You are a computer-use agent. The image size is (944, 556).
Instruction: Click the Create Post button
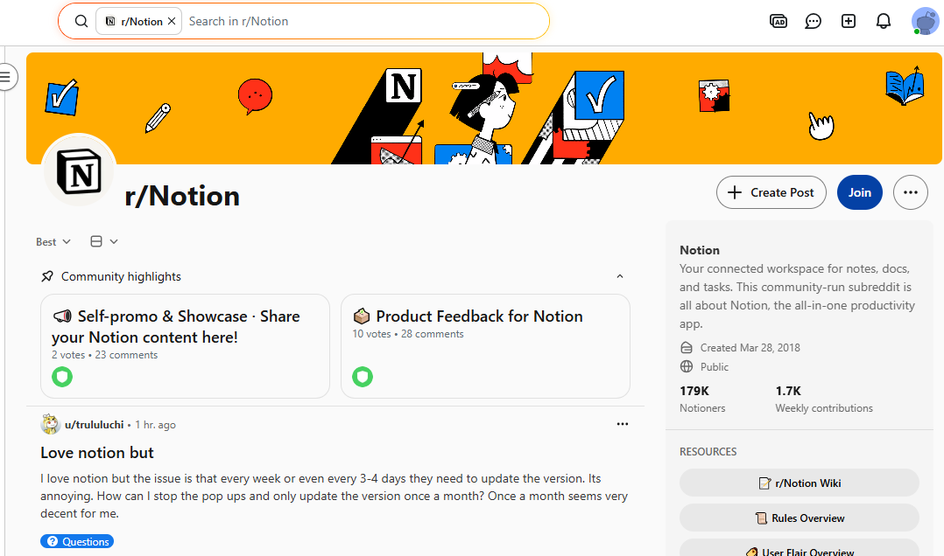(x=771, y=192)
